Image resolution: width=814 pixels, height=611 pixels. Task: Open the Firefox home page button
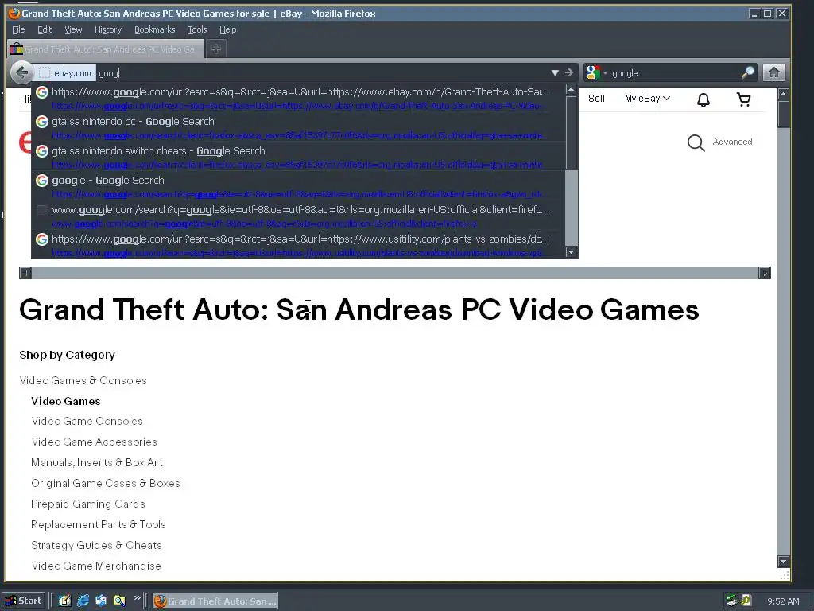773,72
